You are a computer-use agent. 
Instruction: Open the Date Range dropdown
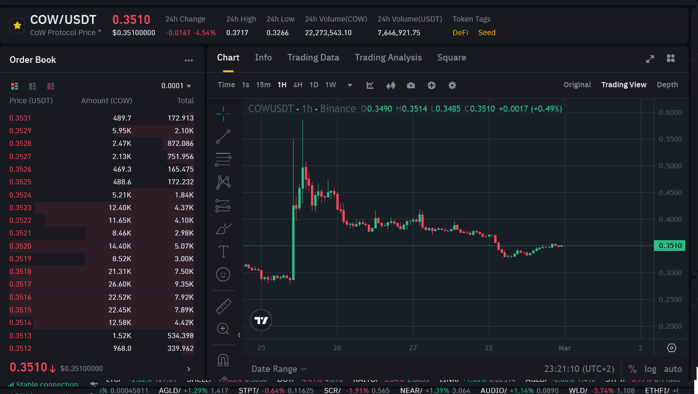[279, 369]
